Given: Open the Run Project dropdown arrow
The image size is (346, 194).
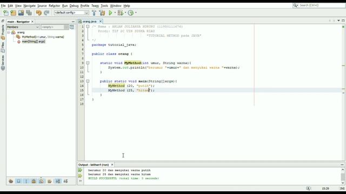Looking at the screenshot, I should coord(115,13).
